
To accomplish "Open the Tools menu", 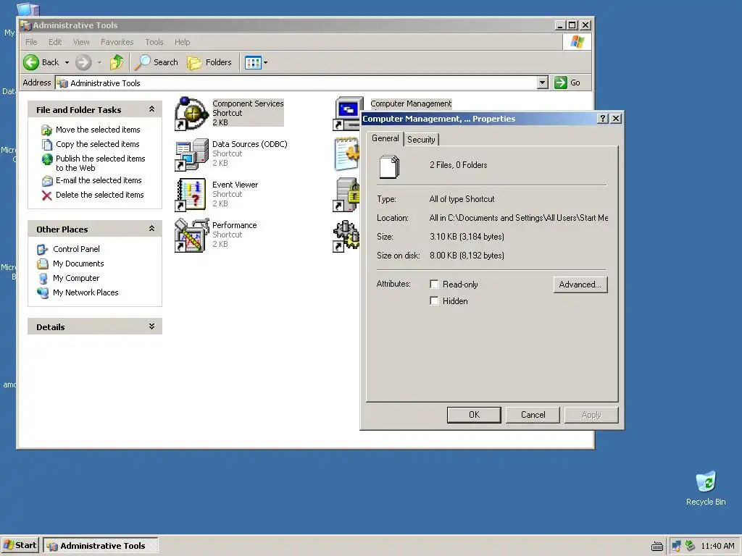I will pyautogui.click(x=154, y=42).
